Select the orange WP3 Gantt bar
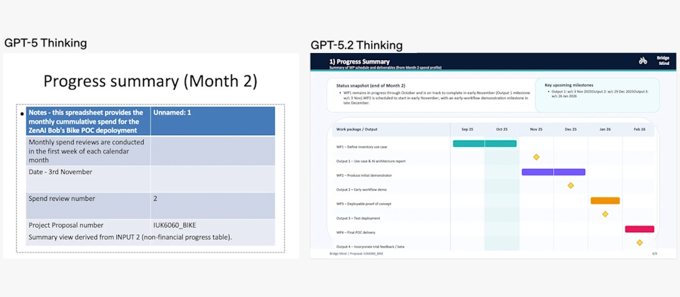The width and height of the screenshot is (680, 297). [x=605, y=201]
